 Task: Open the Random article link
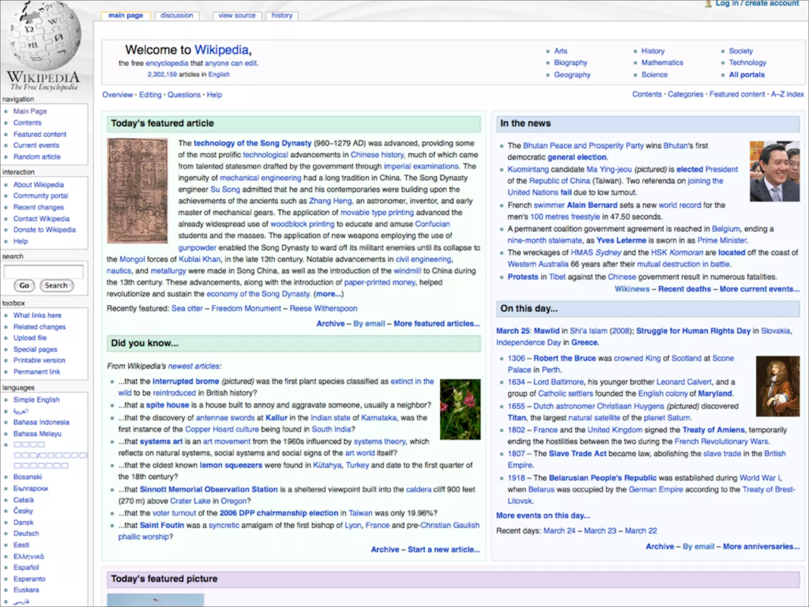(37, 156)
